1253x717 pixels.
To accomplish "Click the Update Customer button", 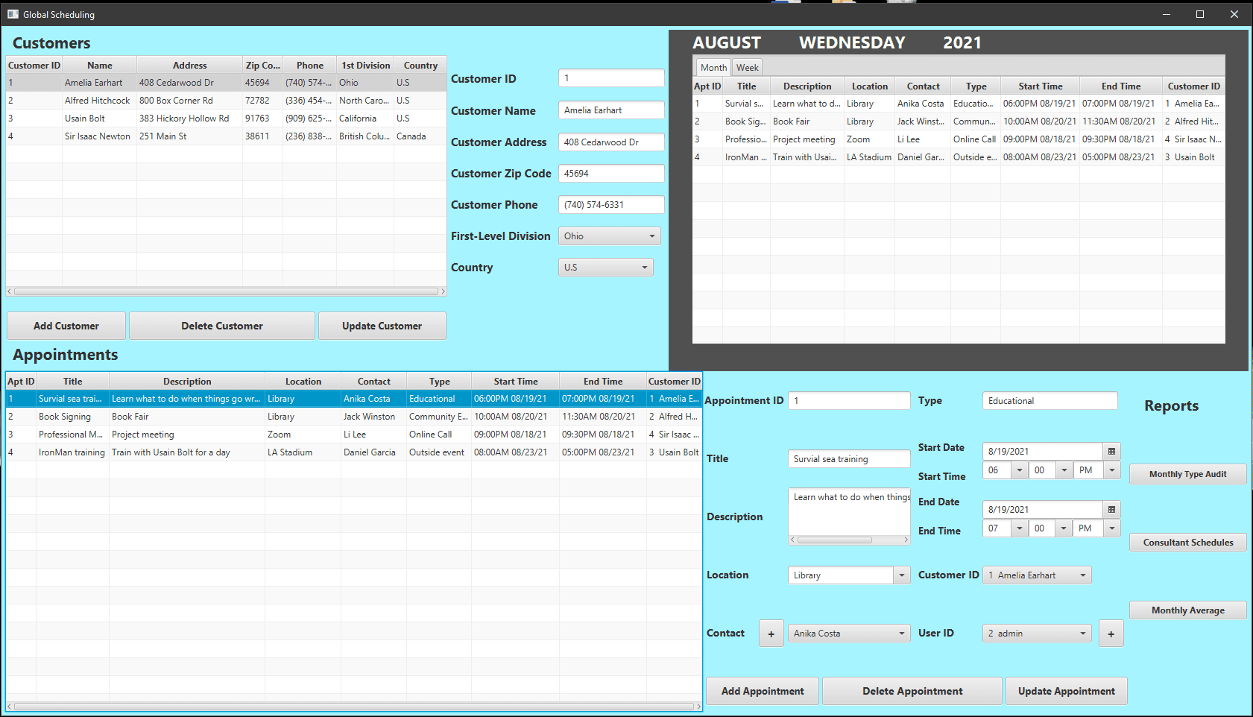I will [382, 326].
